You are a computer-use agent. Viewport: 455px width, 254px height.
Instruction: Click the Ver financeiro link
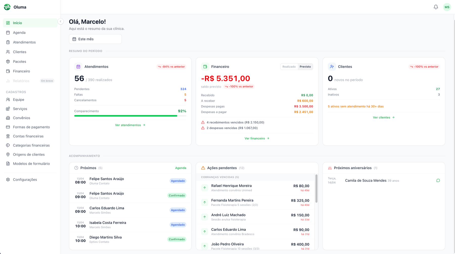(257, 138)
